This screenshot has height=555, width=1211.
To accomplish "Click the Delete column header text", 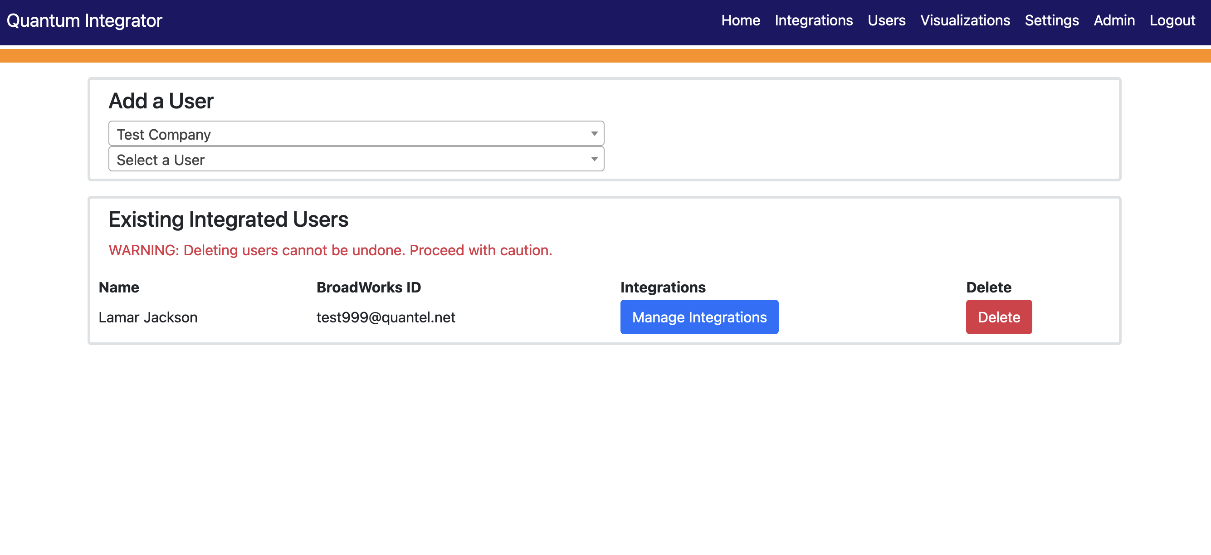I will click(988, 287).
